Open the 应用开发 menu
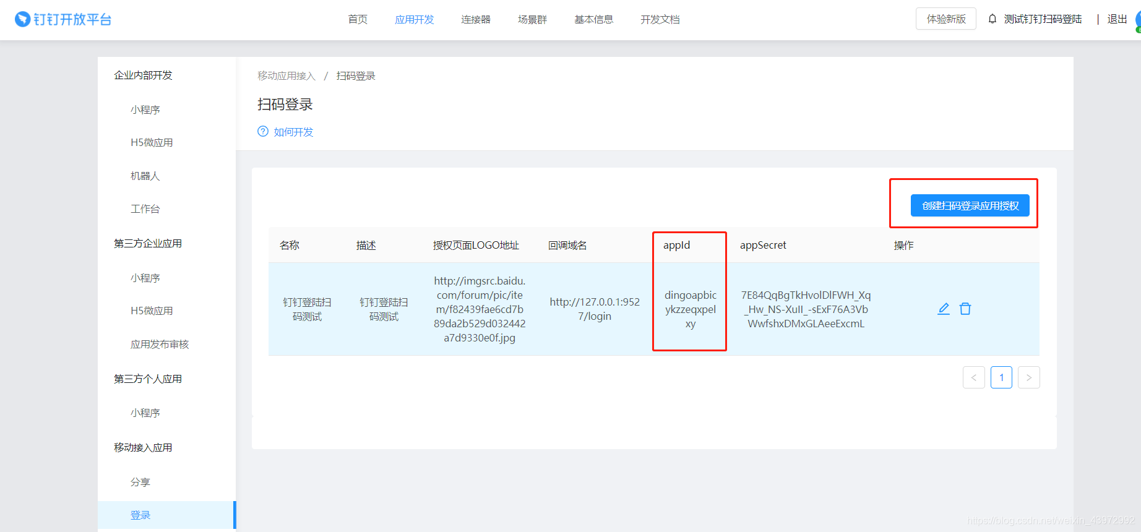The width and height of the screenshot is (1141, 532). click(415, 20)
